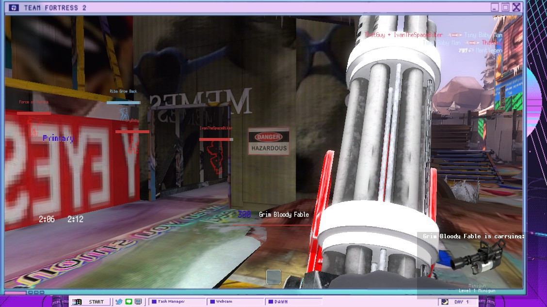The width and height of the screenshot is (547, 307).
Task: Click the 'IvanTheSpaceBiker' nameplate over enemy
Action: 216,128
